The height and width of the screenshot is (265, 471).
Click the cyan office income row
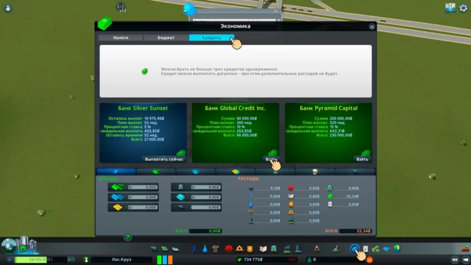coord(196,197)
